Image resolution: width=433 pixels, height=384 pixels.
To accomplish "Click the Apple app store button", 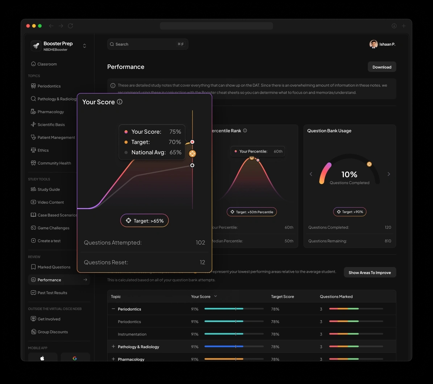I will (x=42, y=358).
